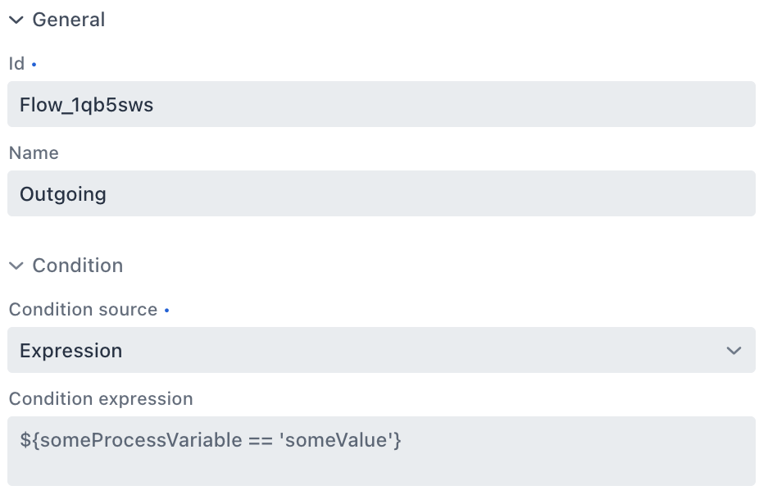Click the Condition section header text
Screen dimensions: 759x495
[x=78, y=265]
